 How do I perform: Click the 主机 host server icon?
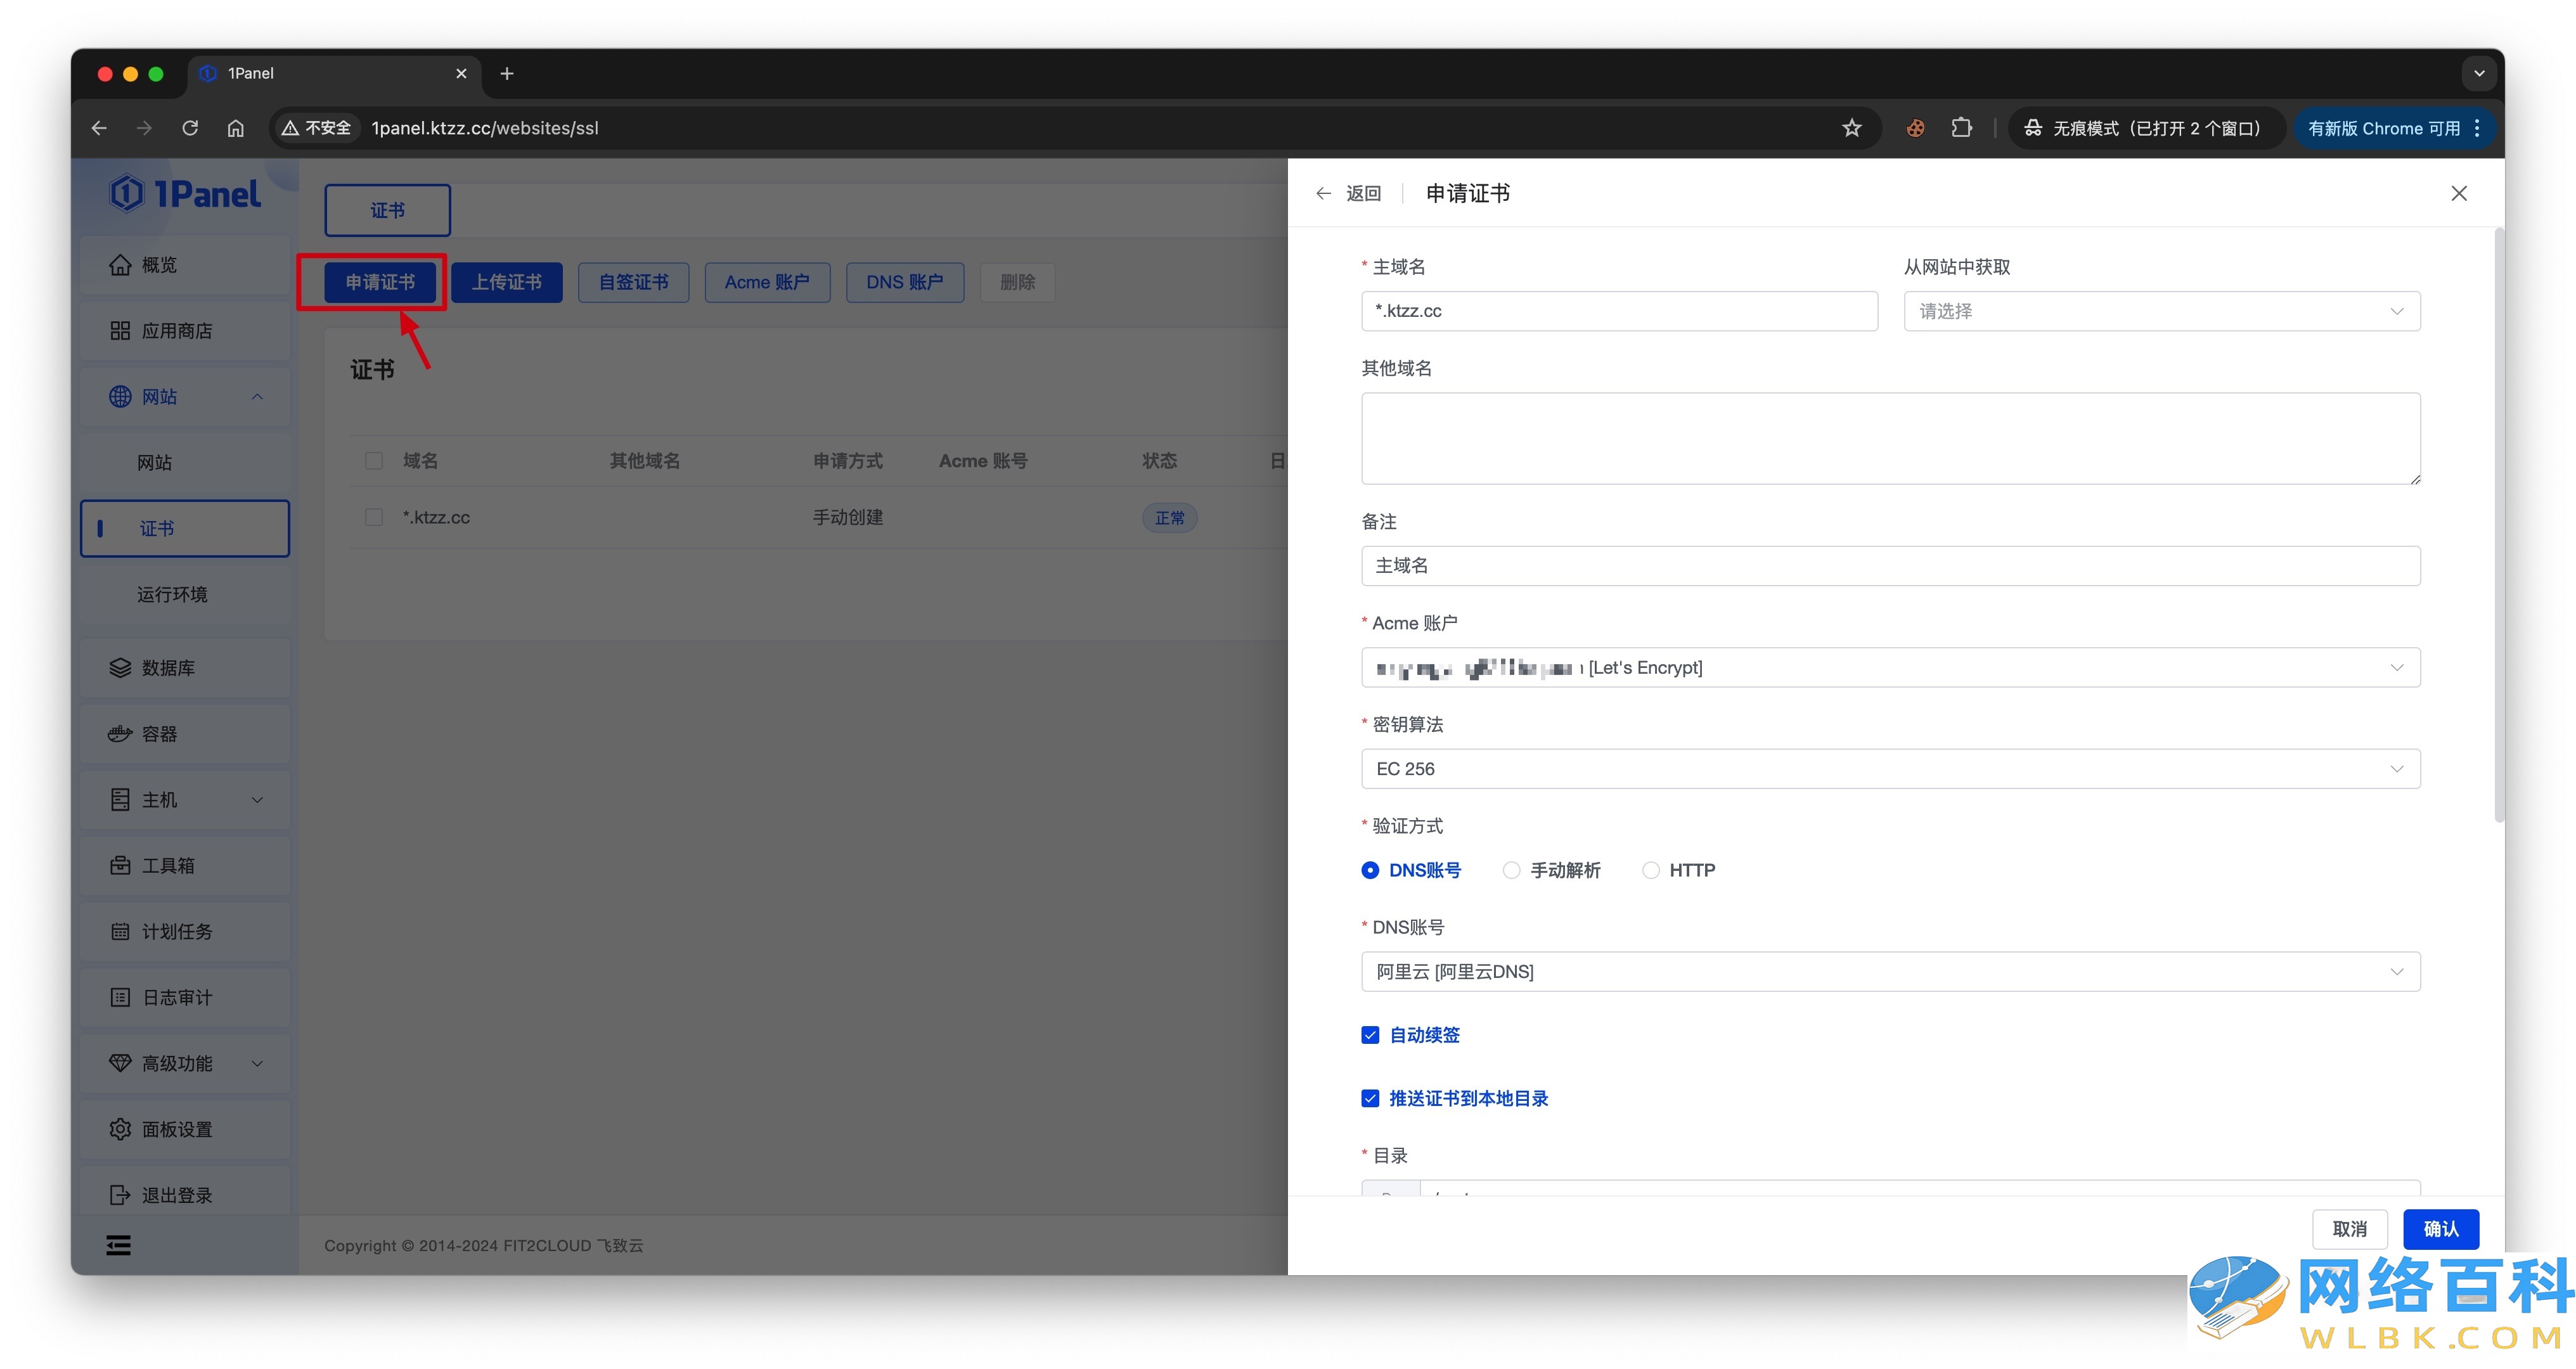coord(120,800)
